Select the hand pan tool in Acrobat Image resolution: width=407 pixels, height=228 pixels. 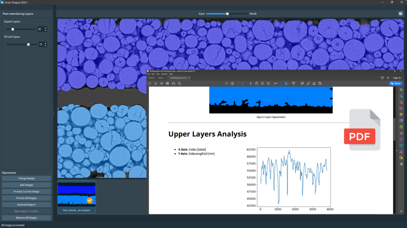click(257, 83)
